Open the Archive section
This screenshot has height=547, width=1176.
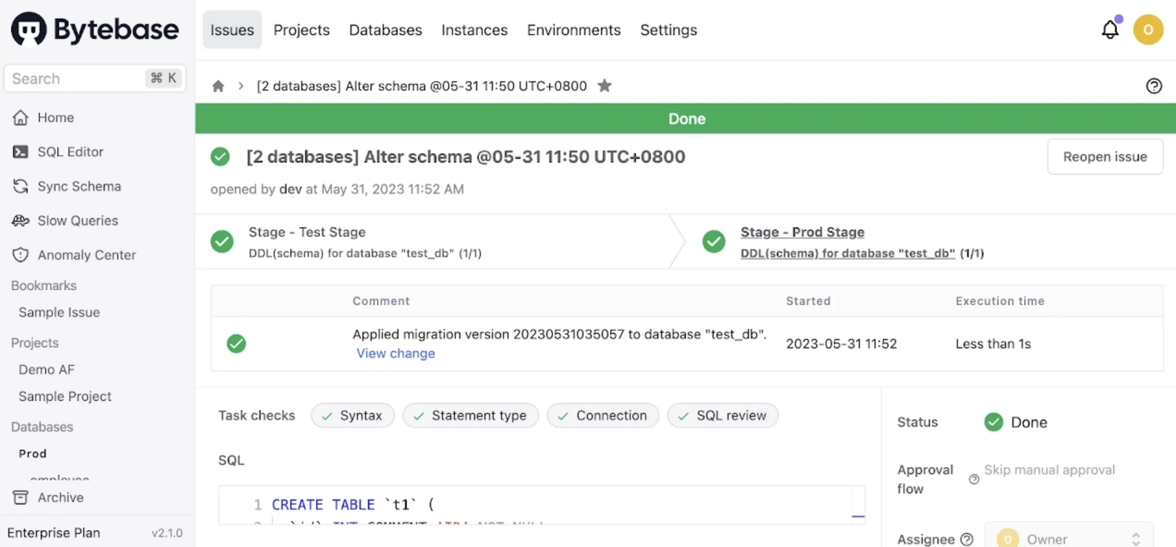point(61,498)
